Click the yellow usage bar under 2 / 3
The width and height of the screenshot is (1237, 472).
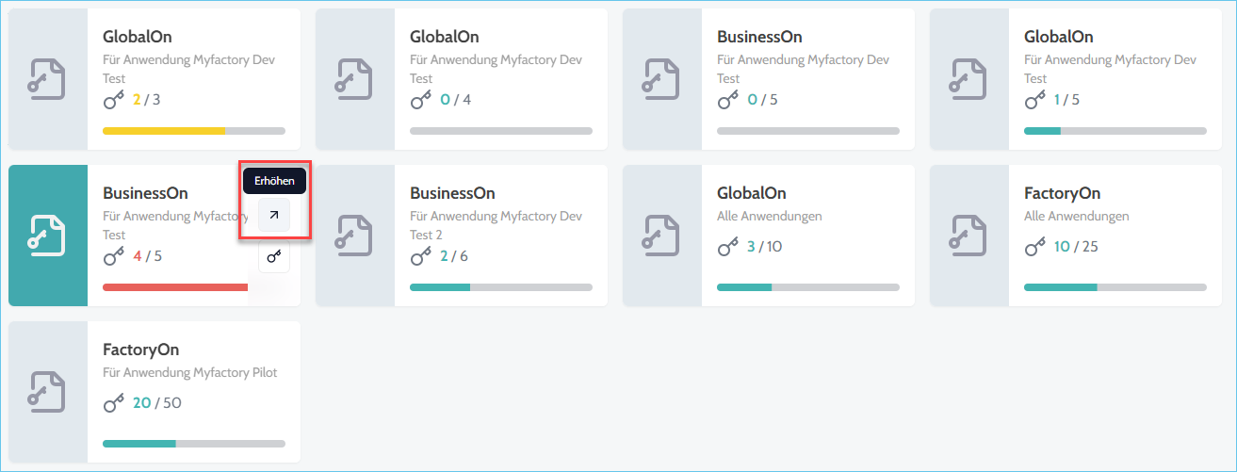[194, 131]
